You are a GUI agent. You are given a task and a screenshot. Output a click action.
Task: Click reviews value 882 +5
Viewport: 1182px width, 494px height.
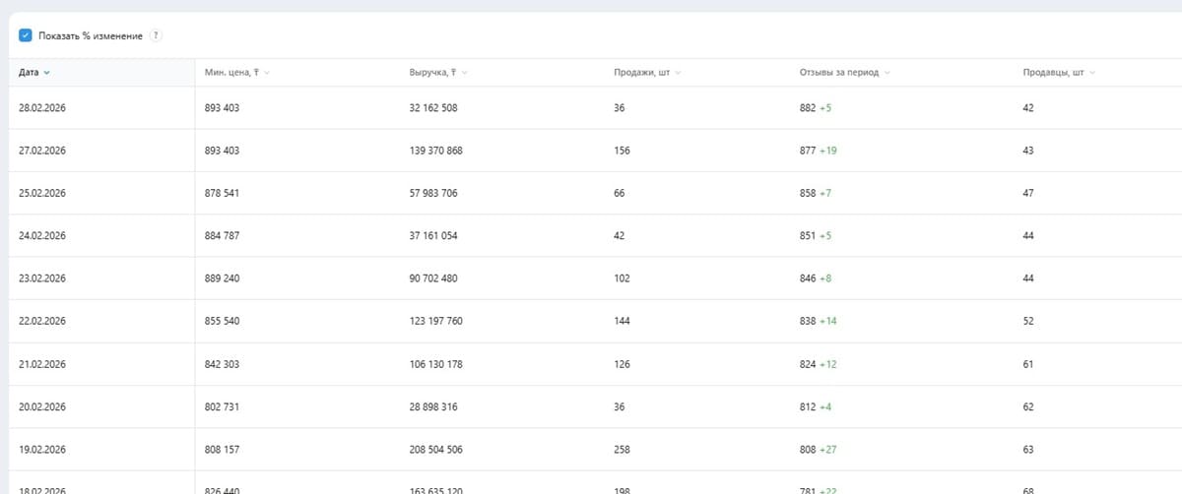(816, 107)
